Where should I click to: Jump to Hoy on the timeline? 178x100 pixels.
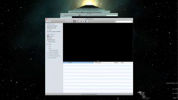173,93
